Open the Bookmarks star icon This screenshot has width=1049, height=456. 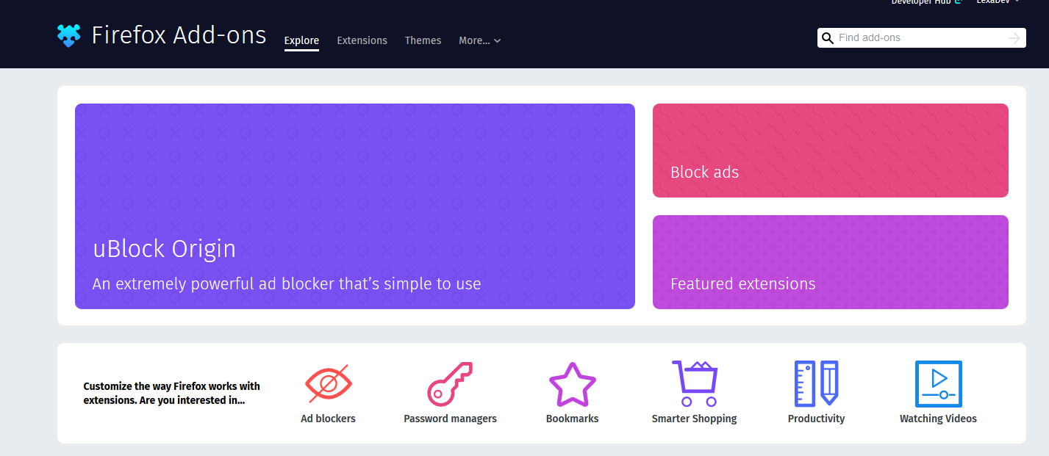point(572,384)
